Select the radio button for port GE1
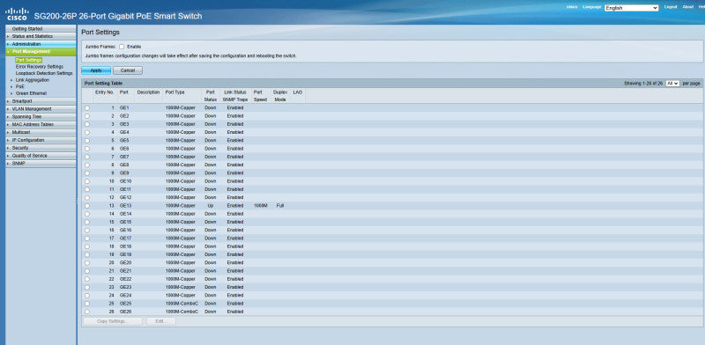The image size is (705, 345). click(86, 107)
